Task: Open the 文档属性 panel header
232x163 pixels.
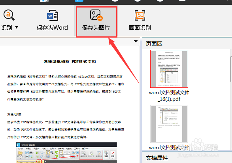Action: [x=157, y=158]
